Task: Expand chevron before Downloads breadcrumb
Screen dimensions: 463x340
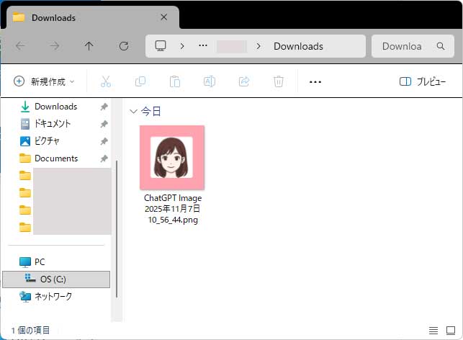Action: pyautogui.click(x=259, y=46)
